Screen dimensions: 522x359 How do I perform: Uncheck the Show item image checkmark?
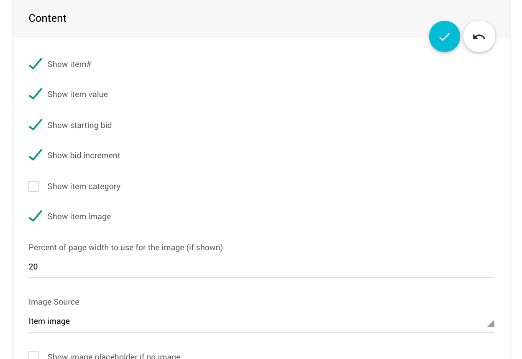pos(35,216)
